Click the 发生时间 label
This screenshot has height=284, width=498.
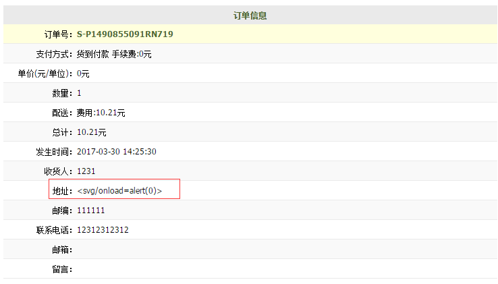(x=54, y=152)
